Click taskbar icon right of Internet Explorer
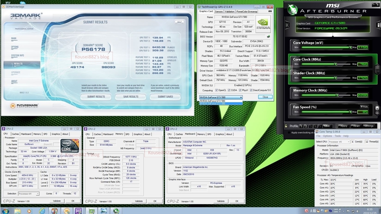 click(x=54, y=211)
